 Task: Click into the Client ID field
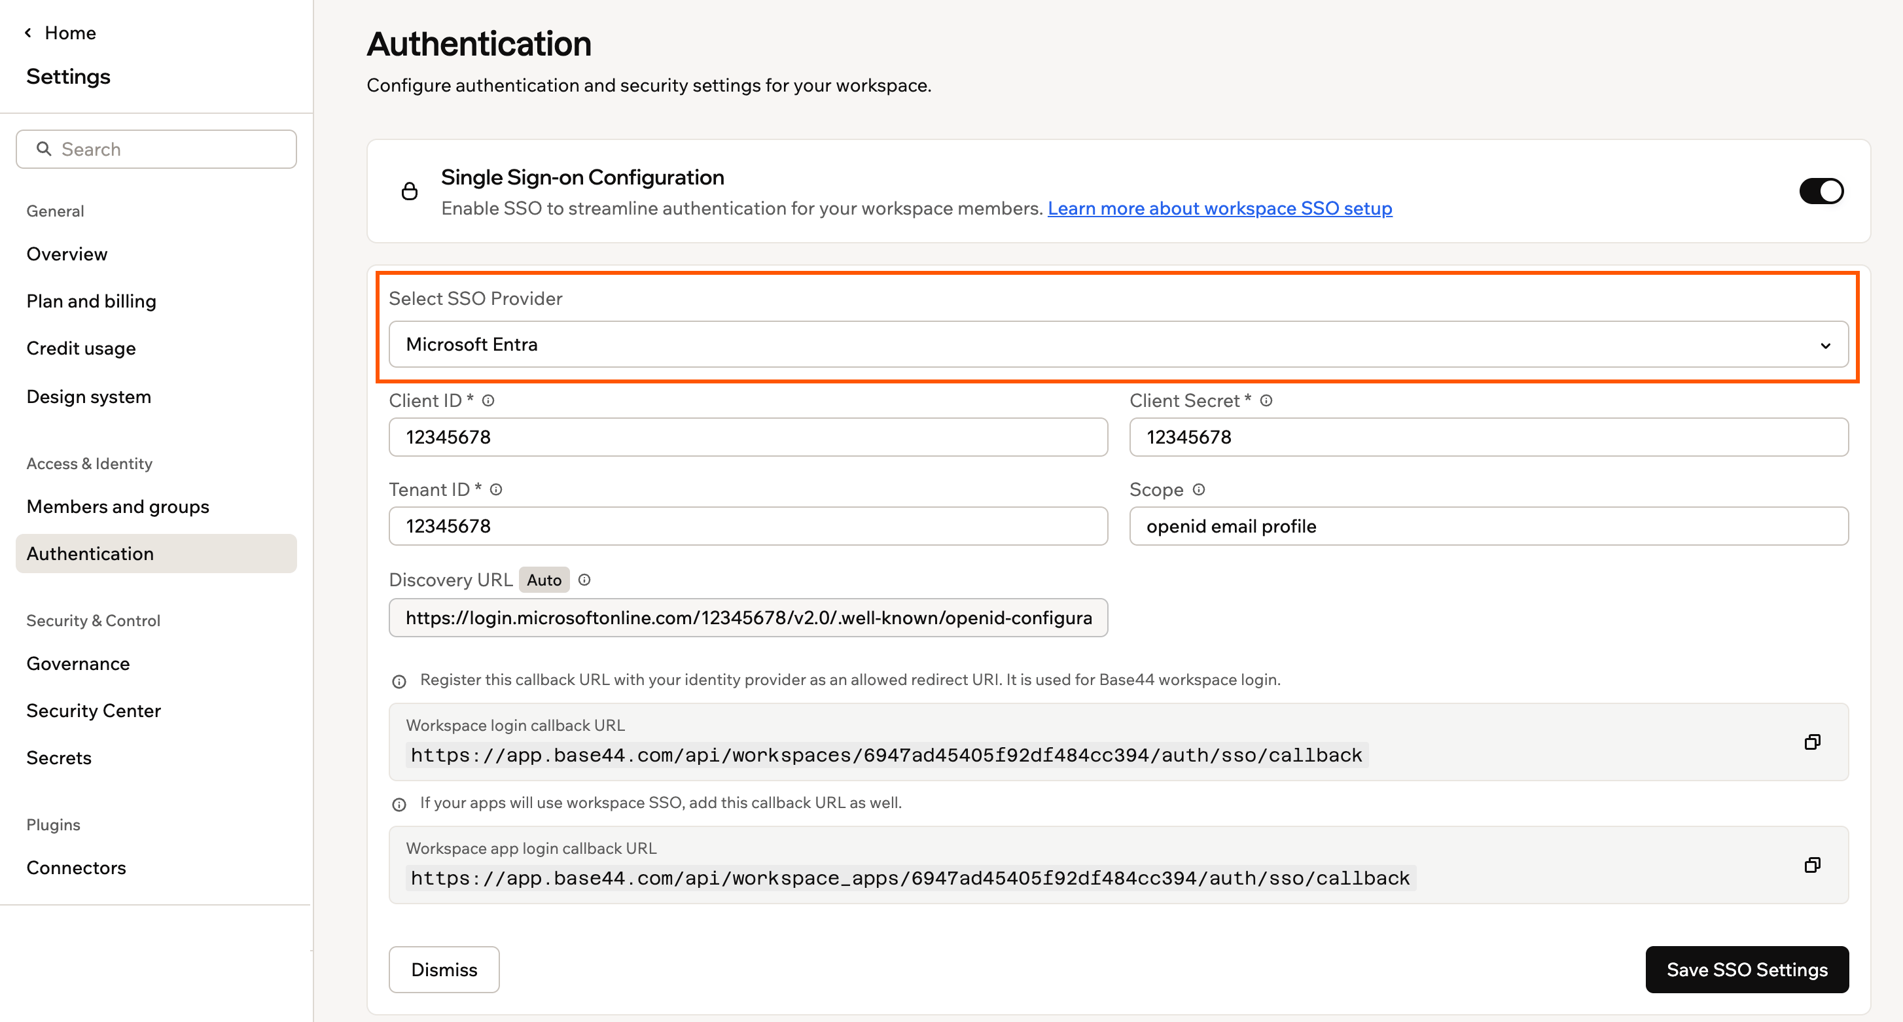click(749, 437)
